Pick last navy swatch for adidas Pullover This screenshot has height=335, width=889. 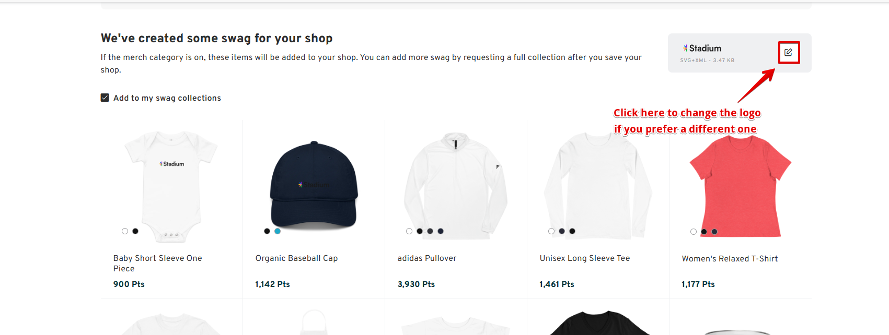point(441,231)
